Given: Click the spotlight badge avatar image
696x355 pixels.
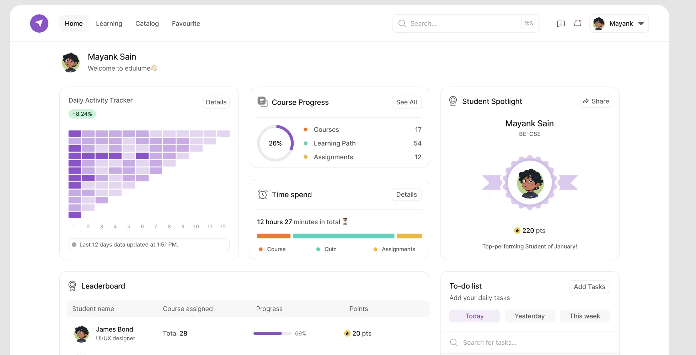Looking at the screenshot, I should point(530,183).
